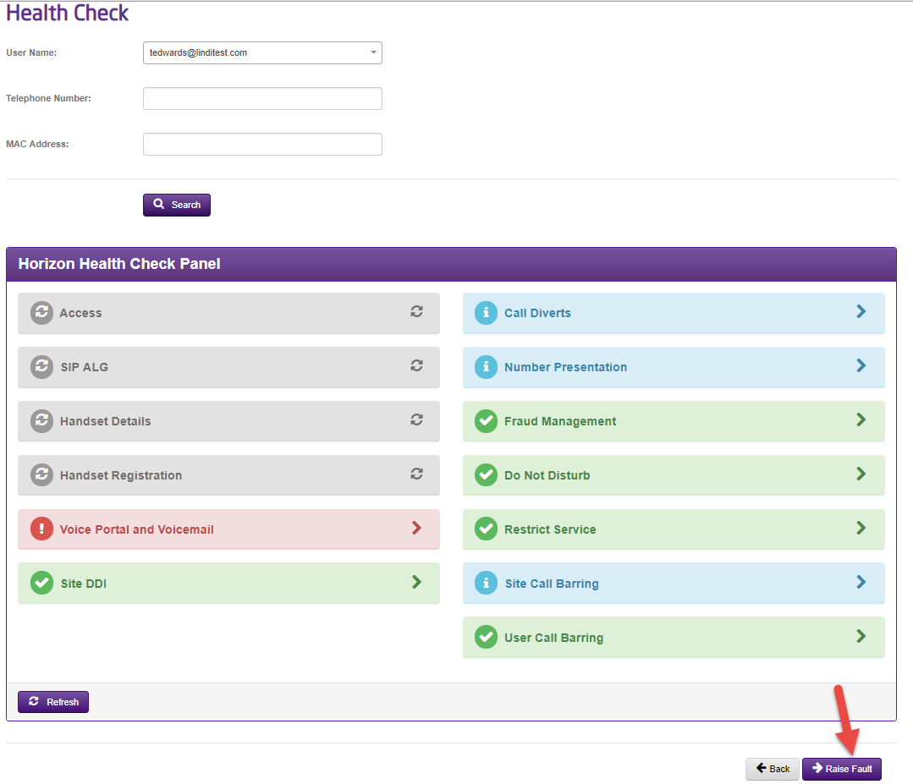Open the Site Call Barring label
Screen dimensions: 913x784
(x=552, y=584)
